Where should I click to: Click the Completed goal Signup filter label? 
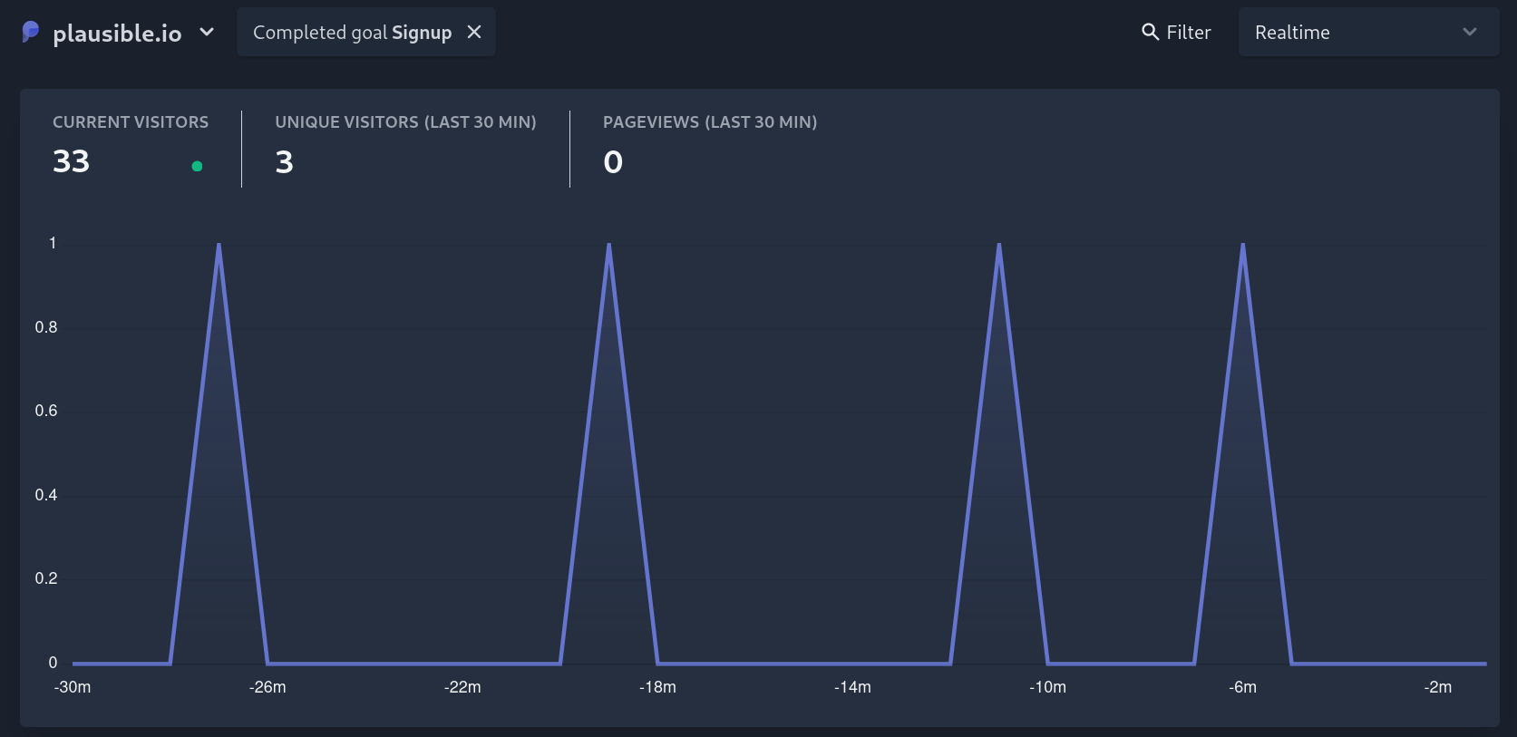pyautogui.click(x=352, y=33)
